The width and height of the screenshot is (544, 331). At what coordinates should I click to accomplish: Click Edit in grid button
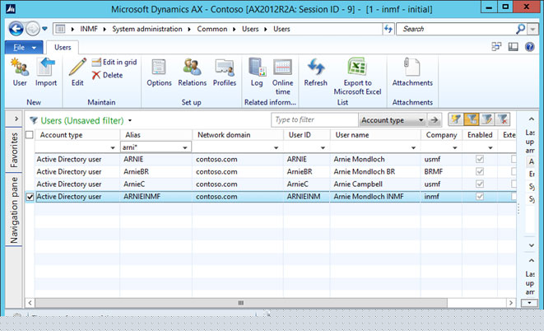[114, 63]
